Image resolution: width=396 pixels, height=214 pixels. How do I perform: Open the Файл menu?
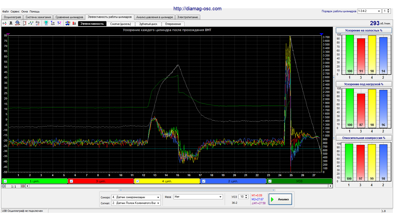point(5,12)
